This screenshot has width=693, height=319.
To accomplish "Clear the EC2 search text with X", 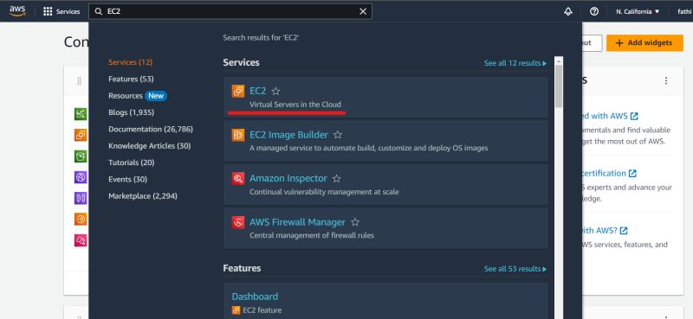I will 363,11.
